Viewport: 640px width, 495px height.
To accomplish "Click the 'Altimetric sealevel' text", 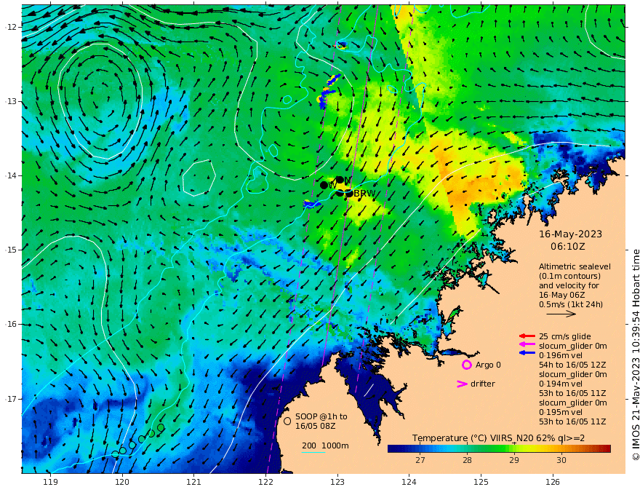I will [x=575, y=266].
